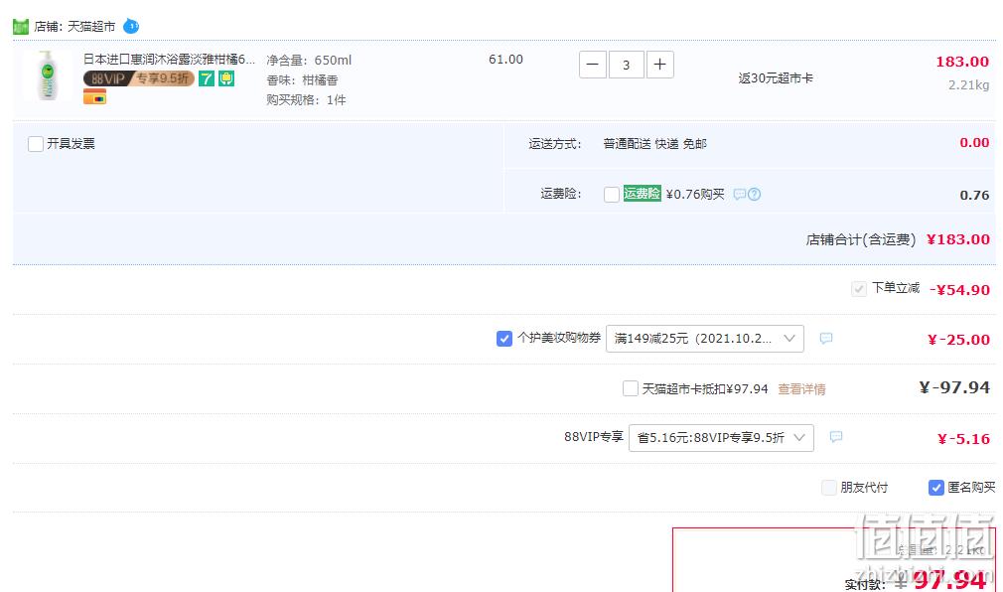
Task: Open the 运费险 question mark help icon
Action: pos(754,194)
